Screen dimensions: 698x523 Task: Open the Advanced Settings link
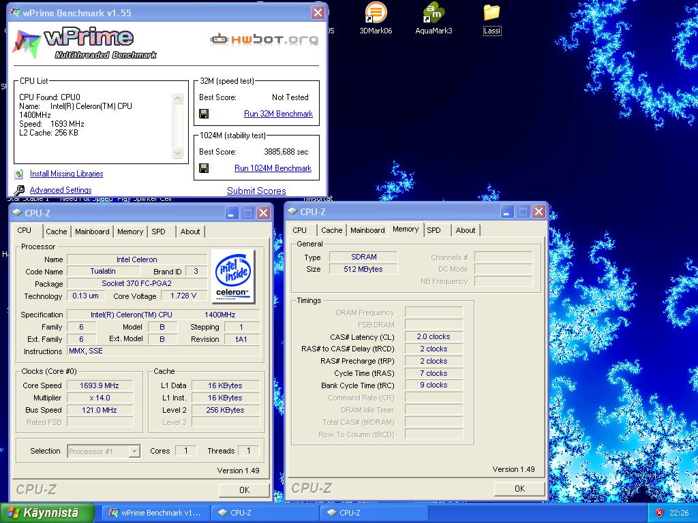pos(61,190)
